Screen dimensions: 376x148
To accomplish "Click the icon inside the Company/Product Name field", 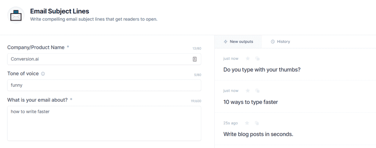I will tap(195, 59).
